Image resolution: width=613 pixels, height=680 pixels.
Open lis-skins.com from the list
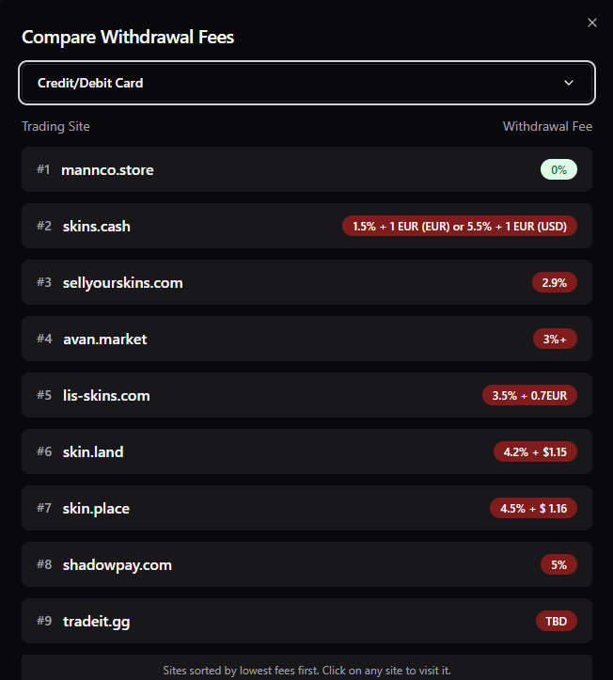(106, 396)
